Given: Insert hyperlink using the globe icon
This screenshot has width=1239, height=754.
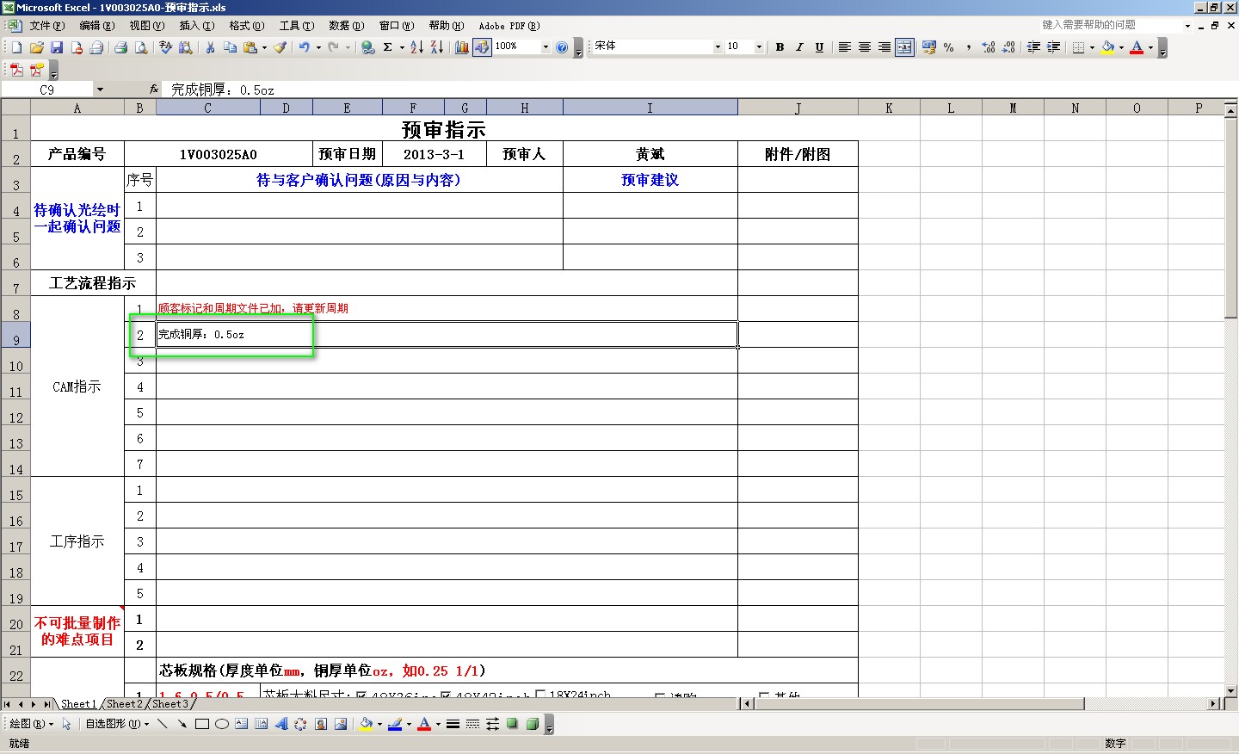Looking at the screenshot, I should tap(368, 47).
